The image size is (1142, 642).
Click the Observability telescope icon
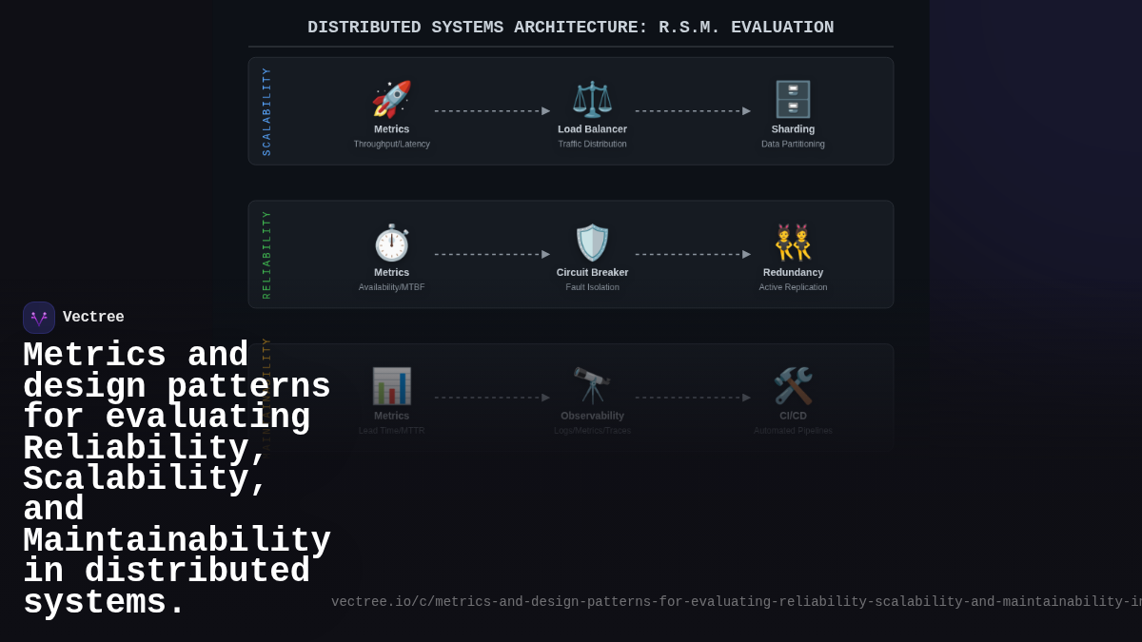(592, 385)
